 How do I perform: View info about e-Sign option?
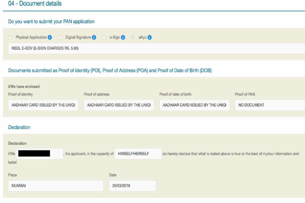tap(123, 37)
